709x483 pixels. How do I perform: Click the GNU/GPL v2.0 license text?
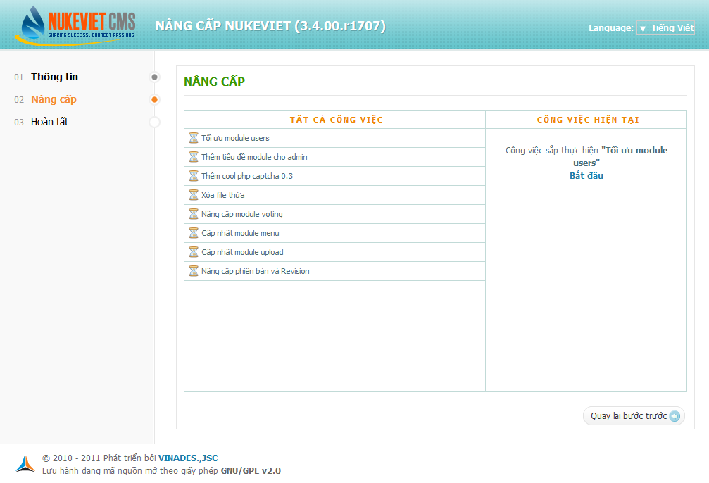pyautogui.click(x=251, y=471)
